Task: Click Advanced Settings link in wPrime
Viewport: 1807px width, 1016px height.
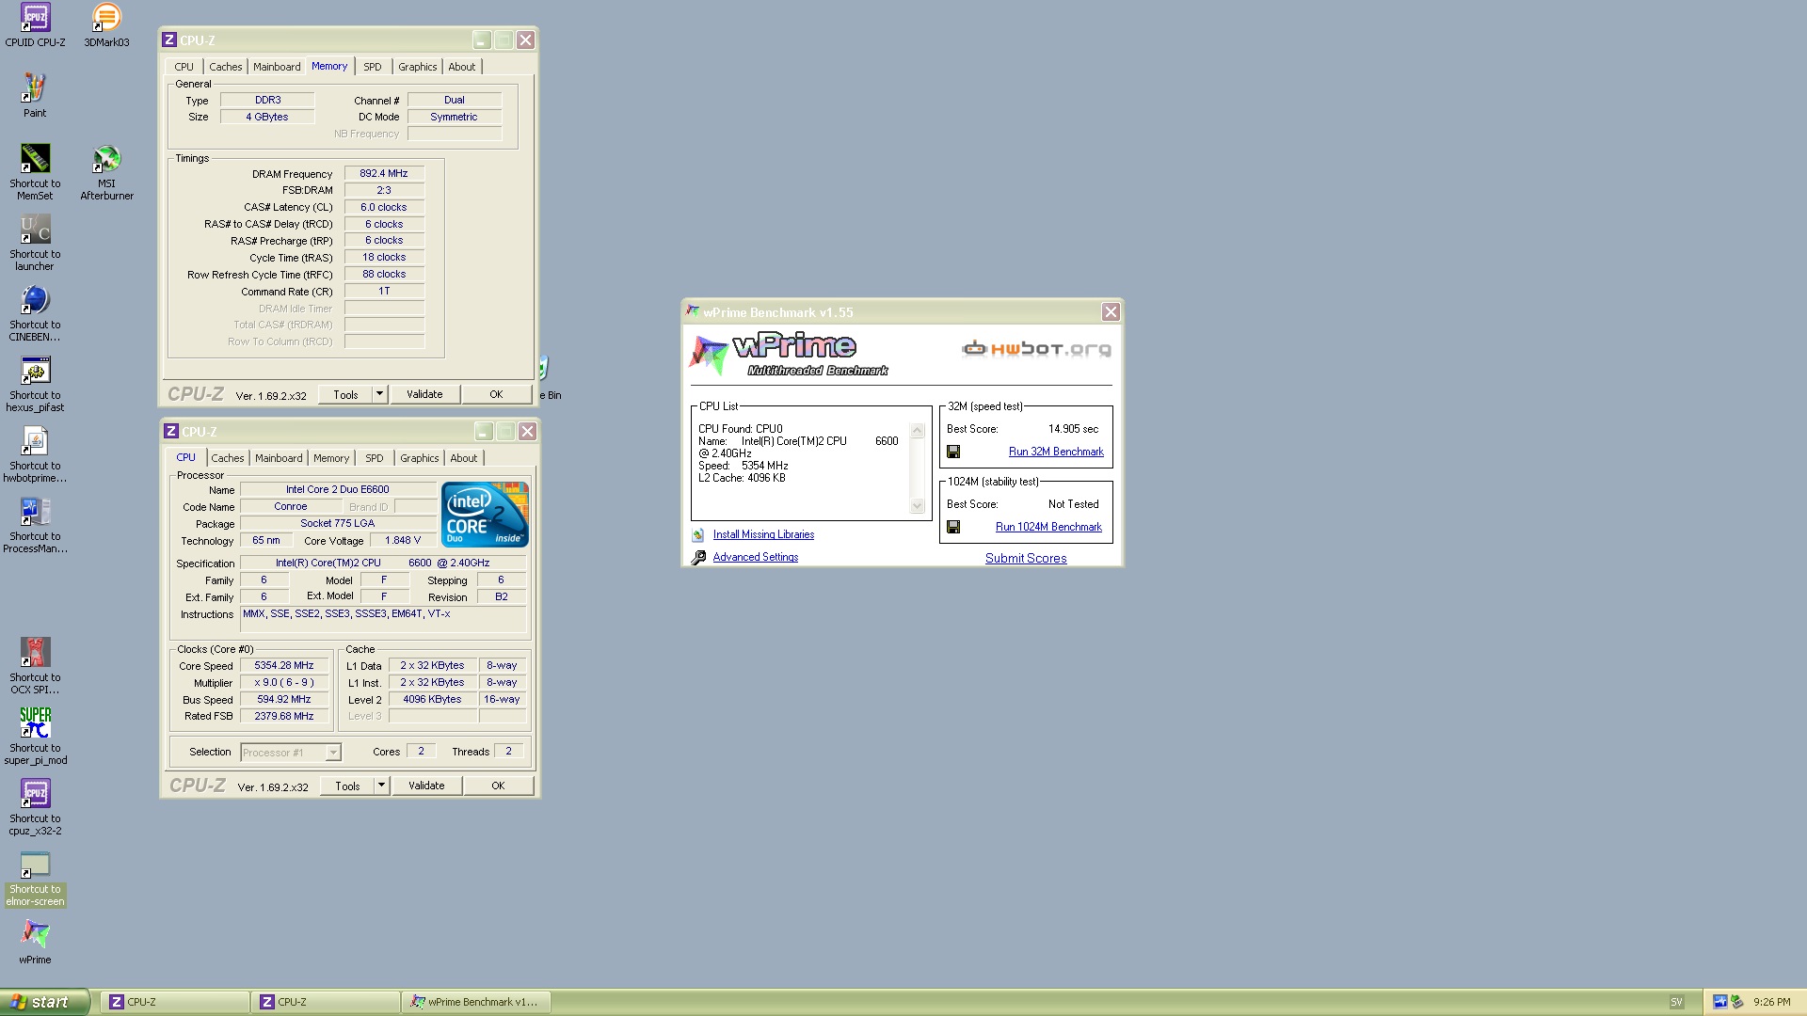Action: coord(756,557)
